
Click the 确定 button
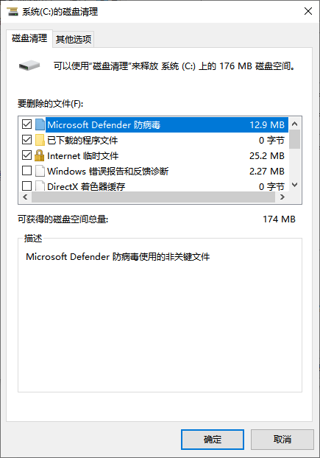(213, 439)
